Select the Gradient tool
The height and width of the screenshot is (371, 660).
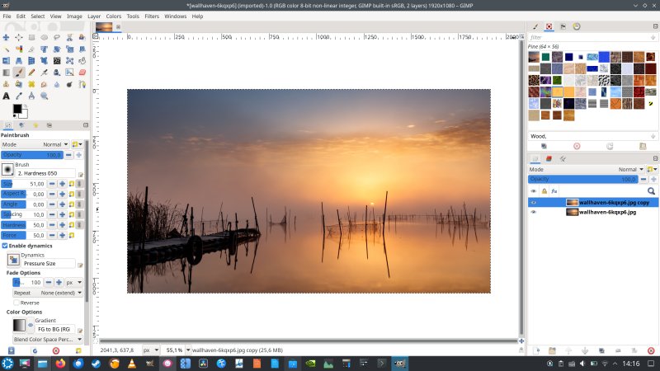6,73
